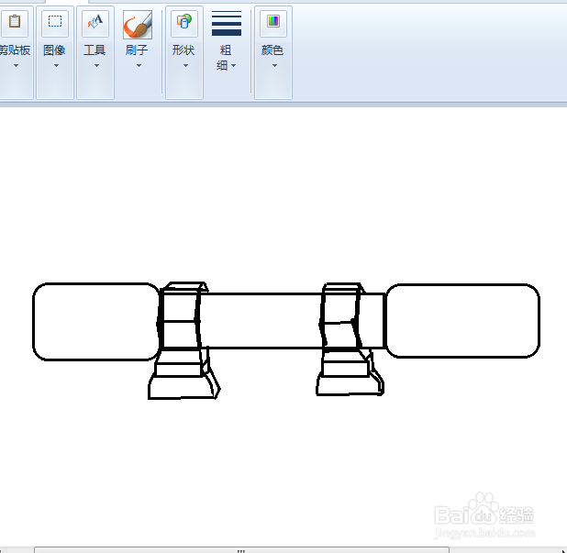Select the Brushes paintbrush icon
The image size is (567, 553).
point(138,24)
